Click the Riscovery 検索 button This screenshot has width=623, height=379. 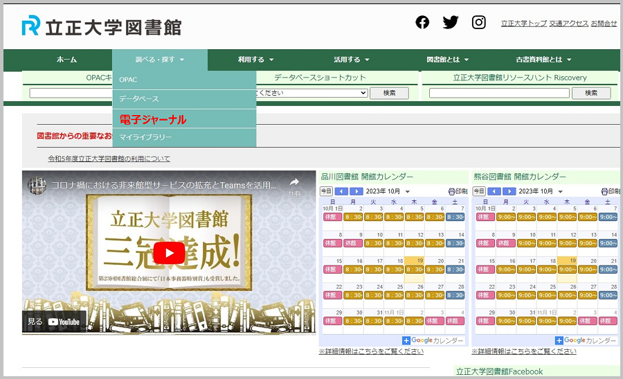(x=590, y=93)
